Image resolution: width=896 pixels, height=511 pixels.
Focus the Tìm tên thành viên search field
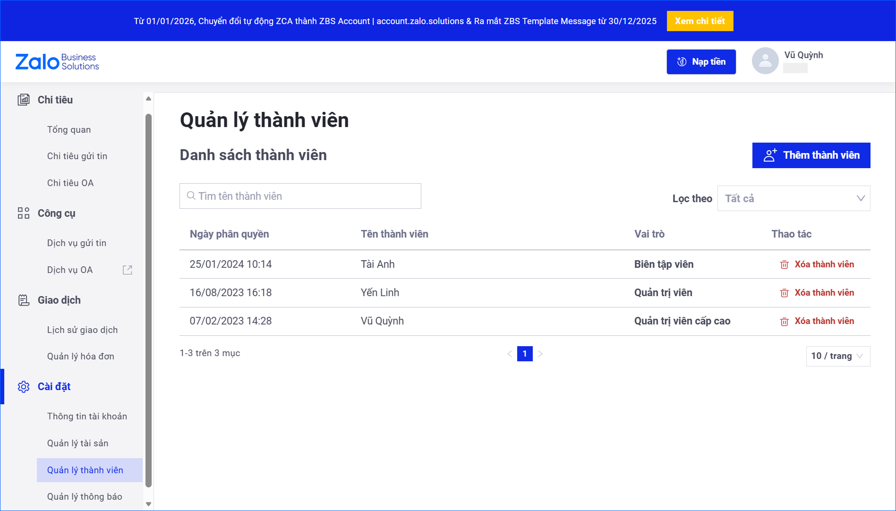300,196
